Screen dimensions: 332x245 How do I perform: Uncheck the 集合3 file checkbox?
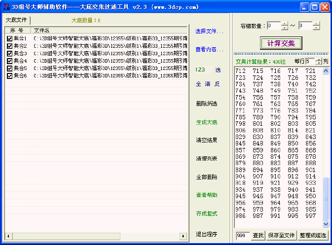[x=9, y=53]
